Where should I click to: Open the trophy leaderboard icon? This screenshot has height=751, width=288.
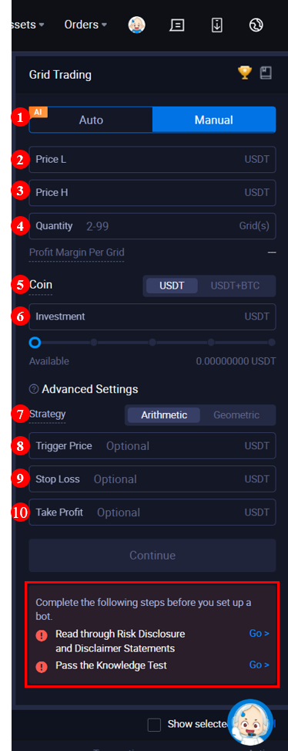pyautogui.click(x=245, y=73)
